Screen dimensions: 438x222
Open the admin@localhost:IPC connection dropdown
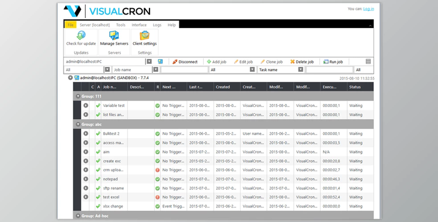click(x=149, y=61)
